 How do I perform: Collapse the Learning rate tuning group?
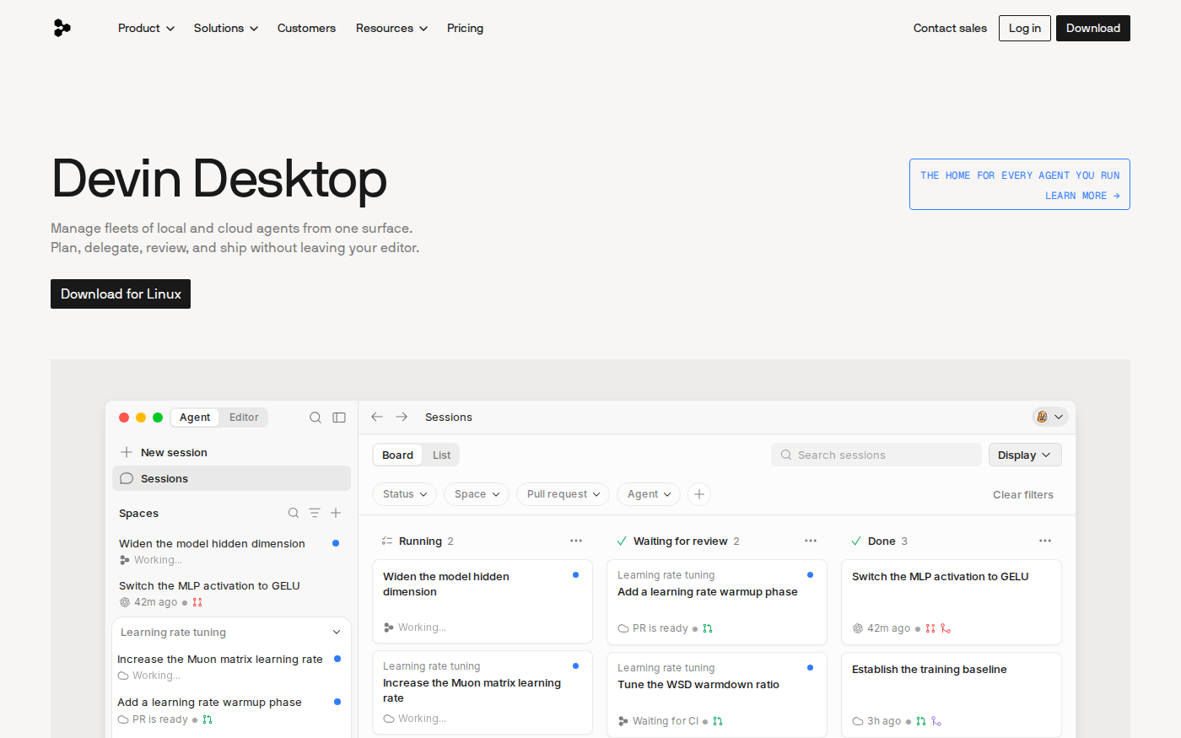(x=337, y=633)
